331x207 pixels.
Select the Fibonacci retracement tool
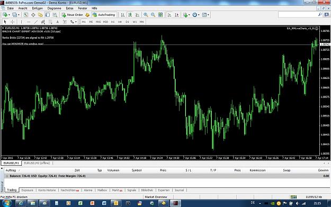[50, 22]
